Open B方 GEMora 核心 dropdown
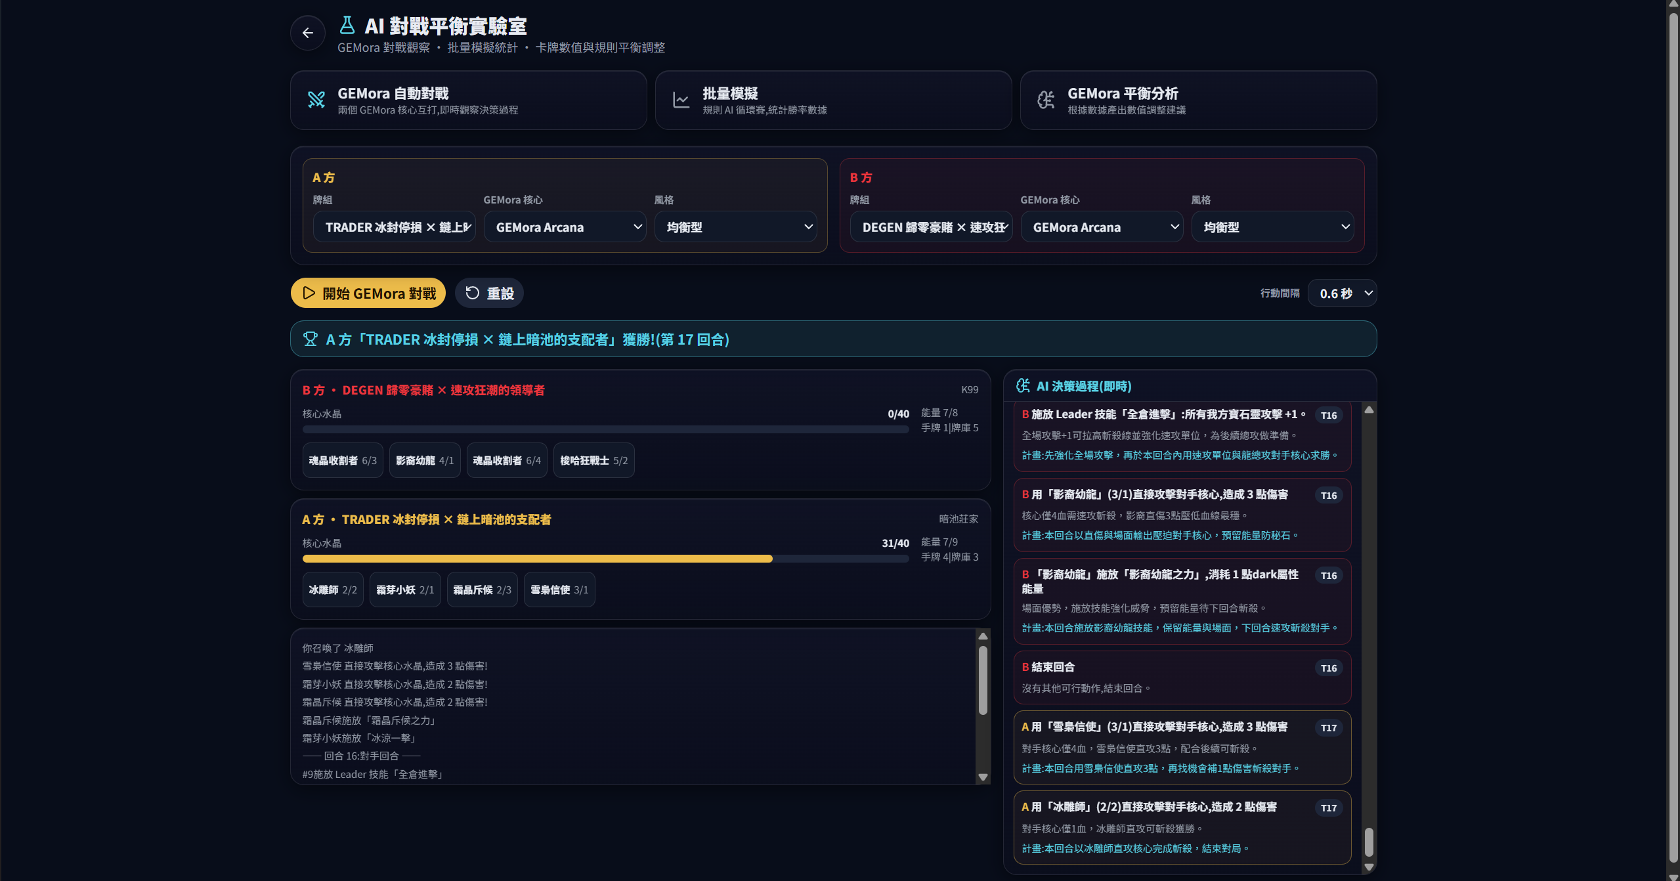This screenshot has height=881, width=1680. 1102,227
